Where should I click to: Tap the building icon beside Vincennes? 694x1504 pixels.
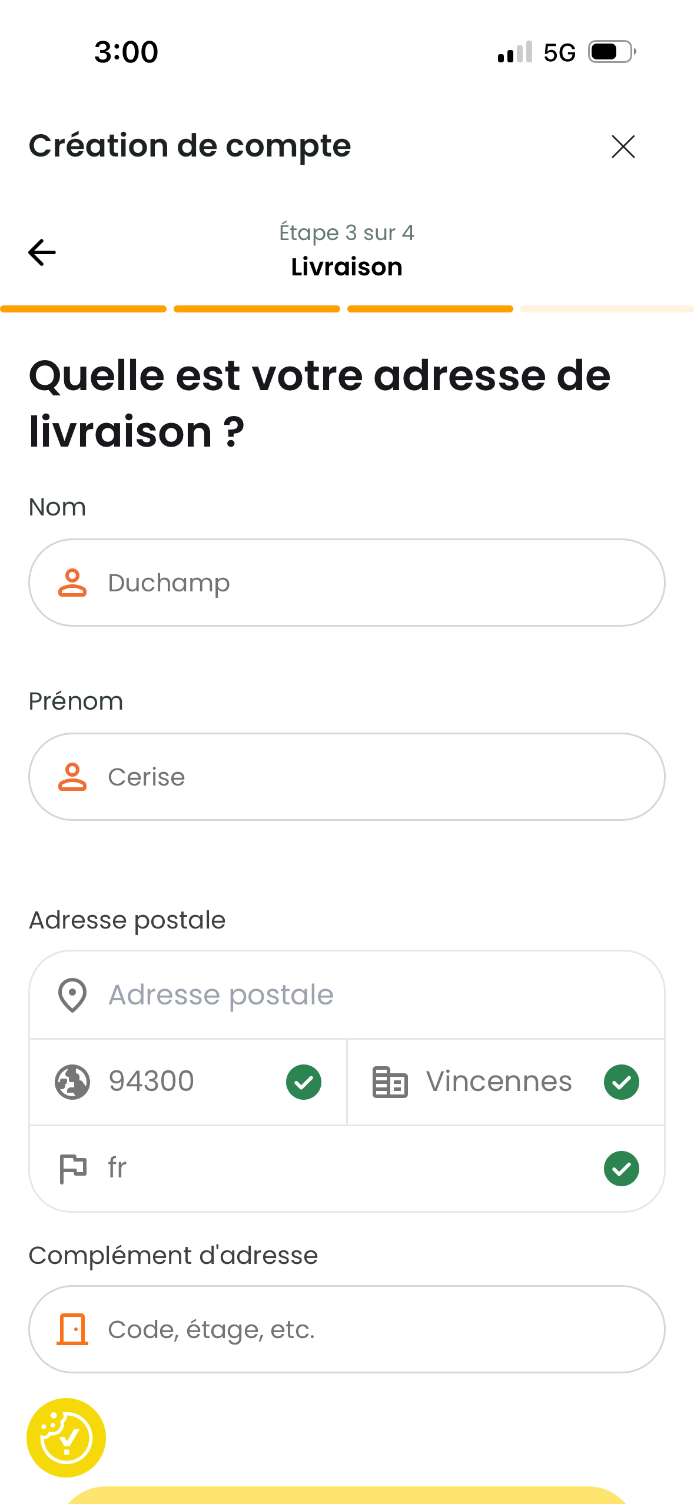point(390,1082)
